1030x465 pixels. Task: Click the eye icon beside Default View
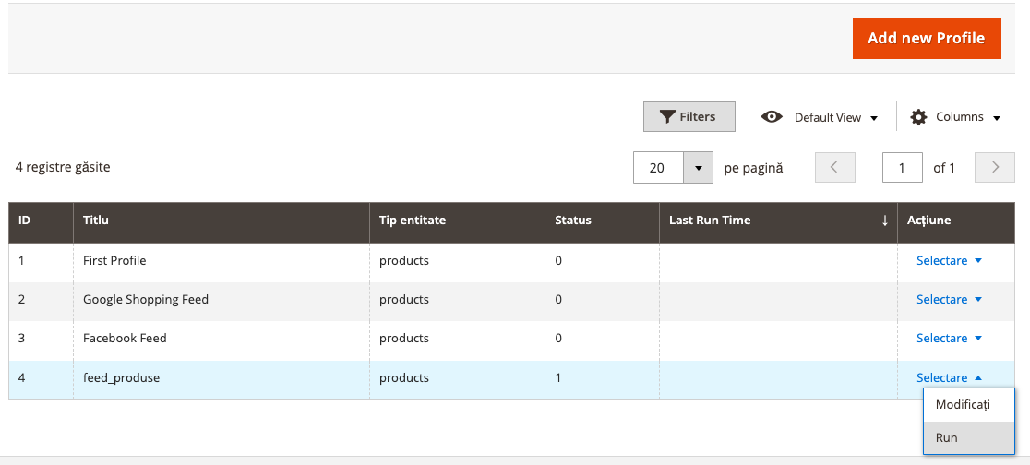click(772, 117)
